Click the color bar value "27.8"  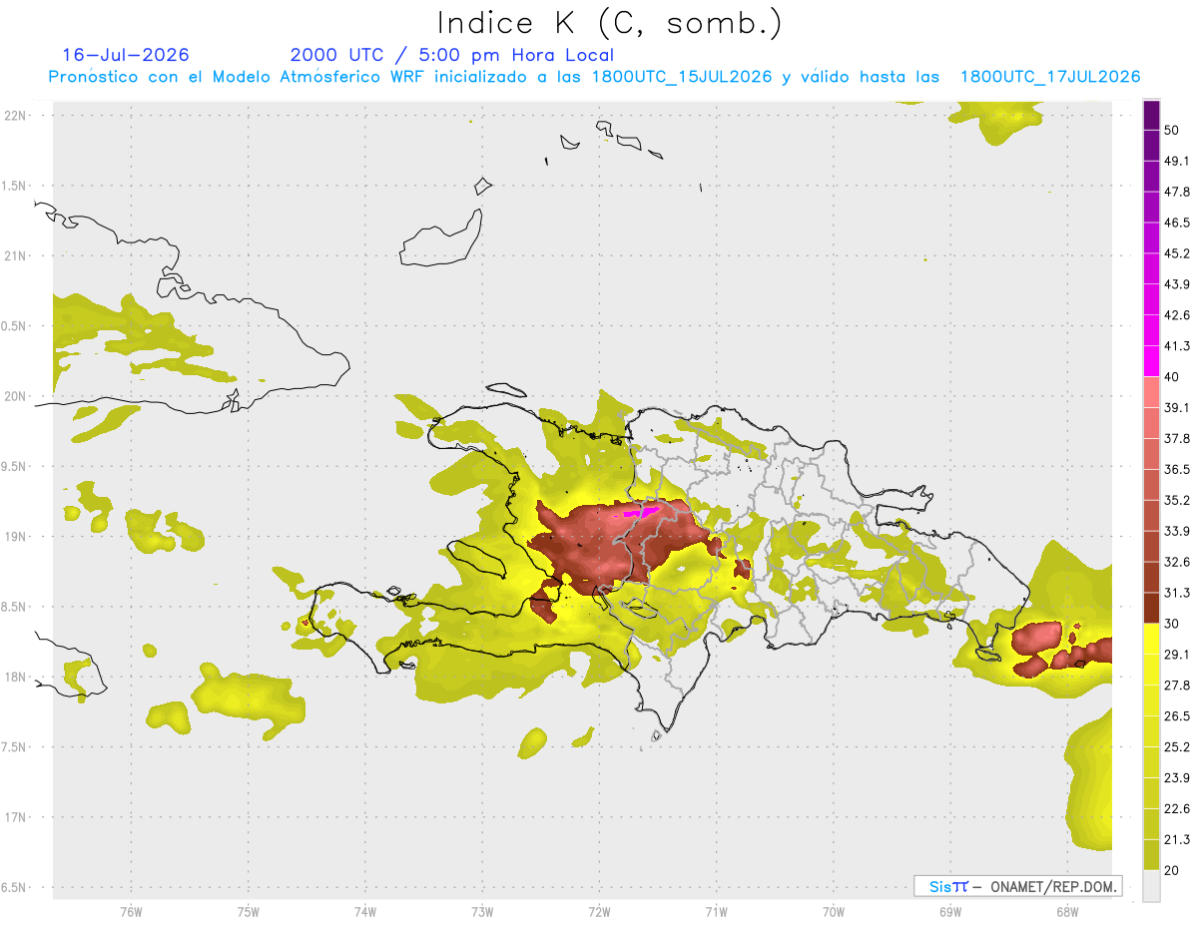1177,686
